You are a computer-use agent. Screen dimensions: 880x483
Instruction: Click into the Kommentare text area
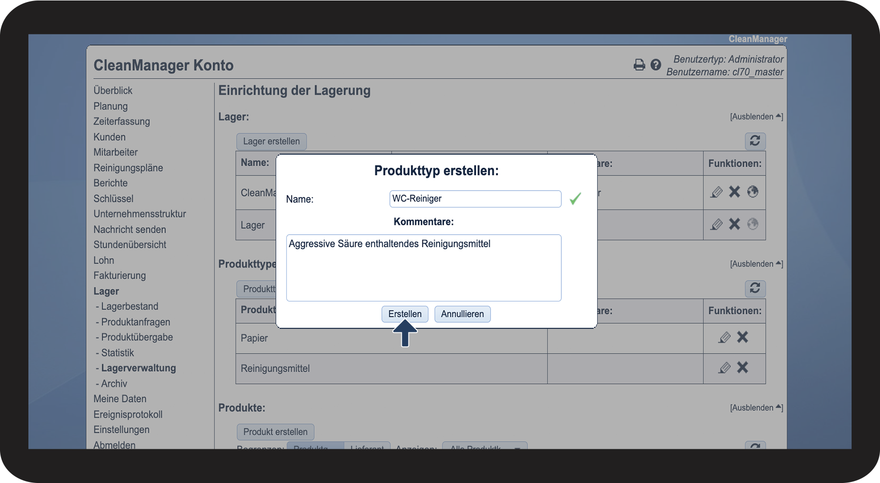coord(424,268)
